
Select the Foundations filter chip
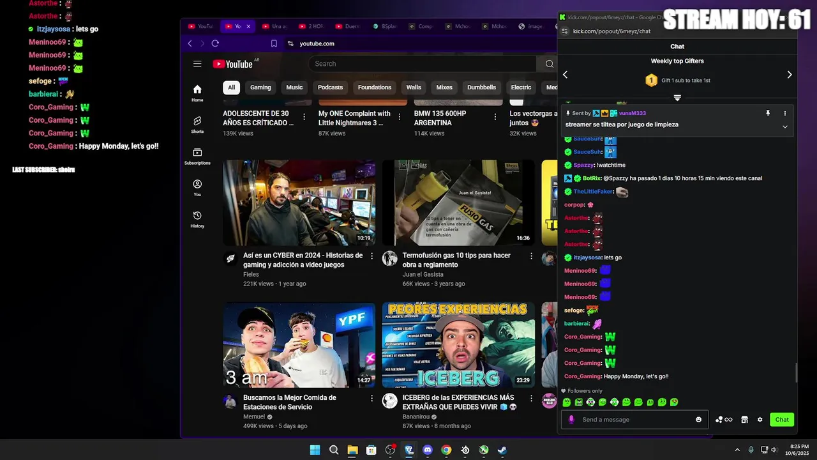(375, 88)
